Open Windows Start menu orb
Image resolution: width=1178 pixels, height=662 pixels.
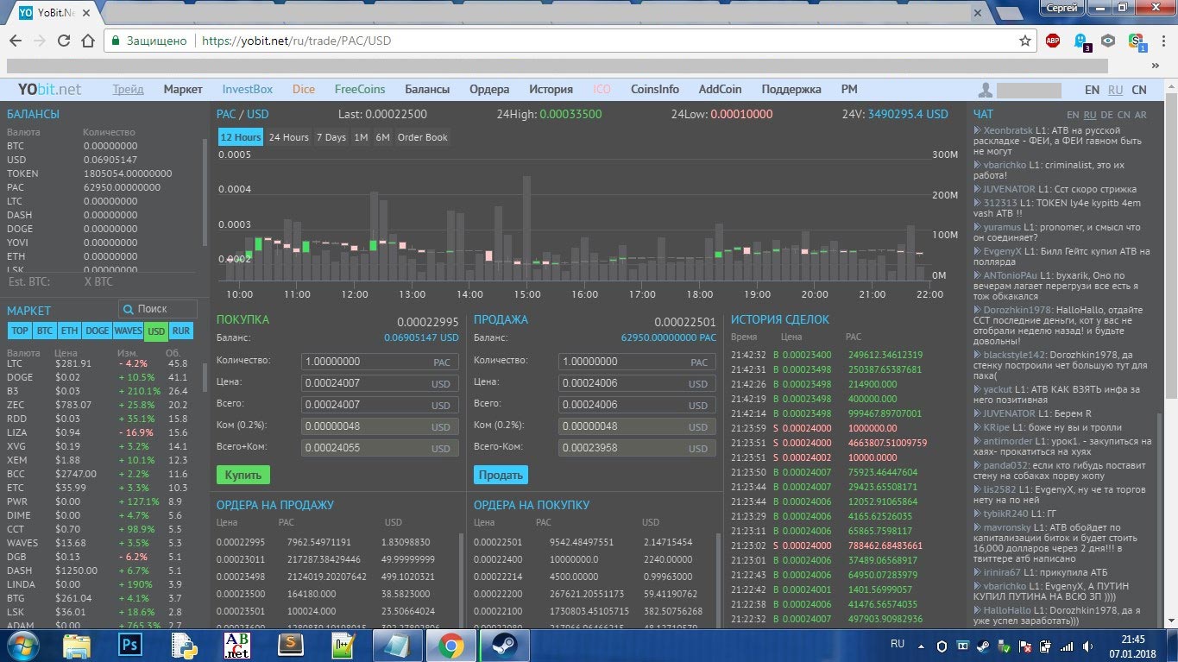click(24, 645)
